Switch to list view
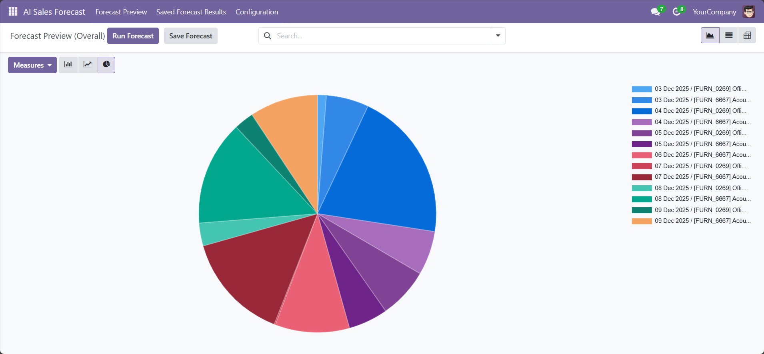 coord(729,36)
